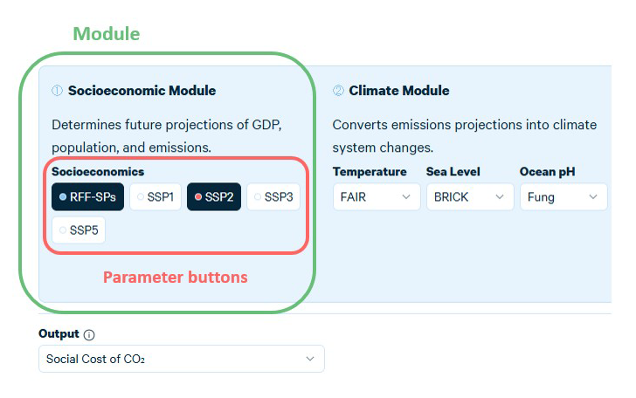Toggle the RFF-SPs parameter button
This screenshot has width=636, height=398.
[87, 197]
